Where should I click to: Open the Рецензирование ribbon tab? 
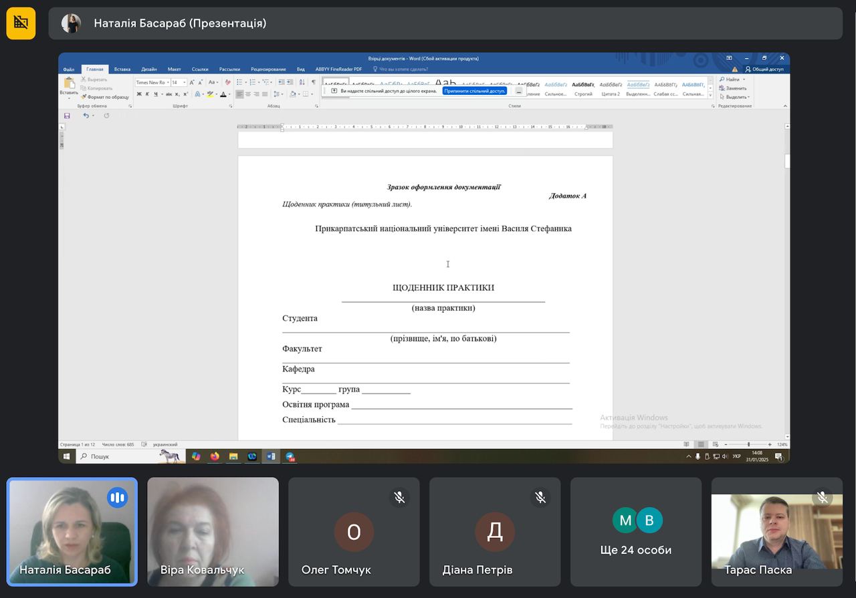click(268, 69)
